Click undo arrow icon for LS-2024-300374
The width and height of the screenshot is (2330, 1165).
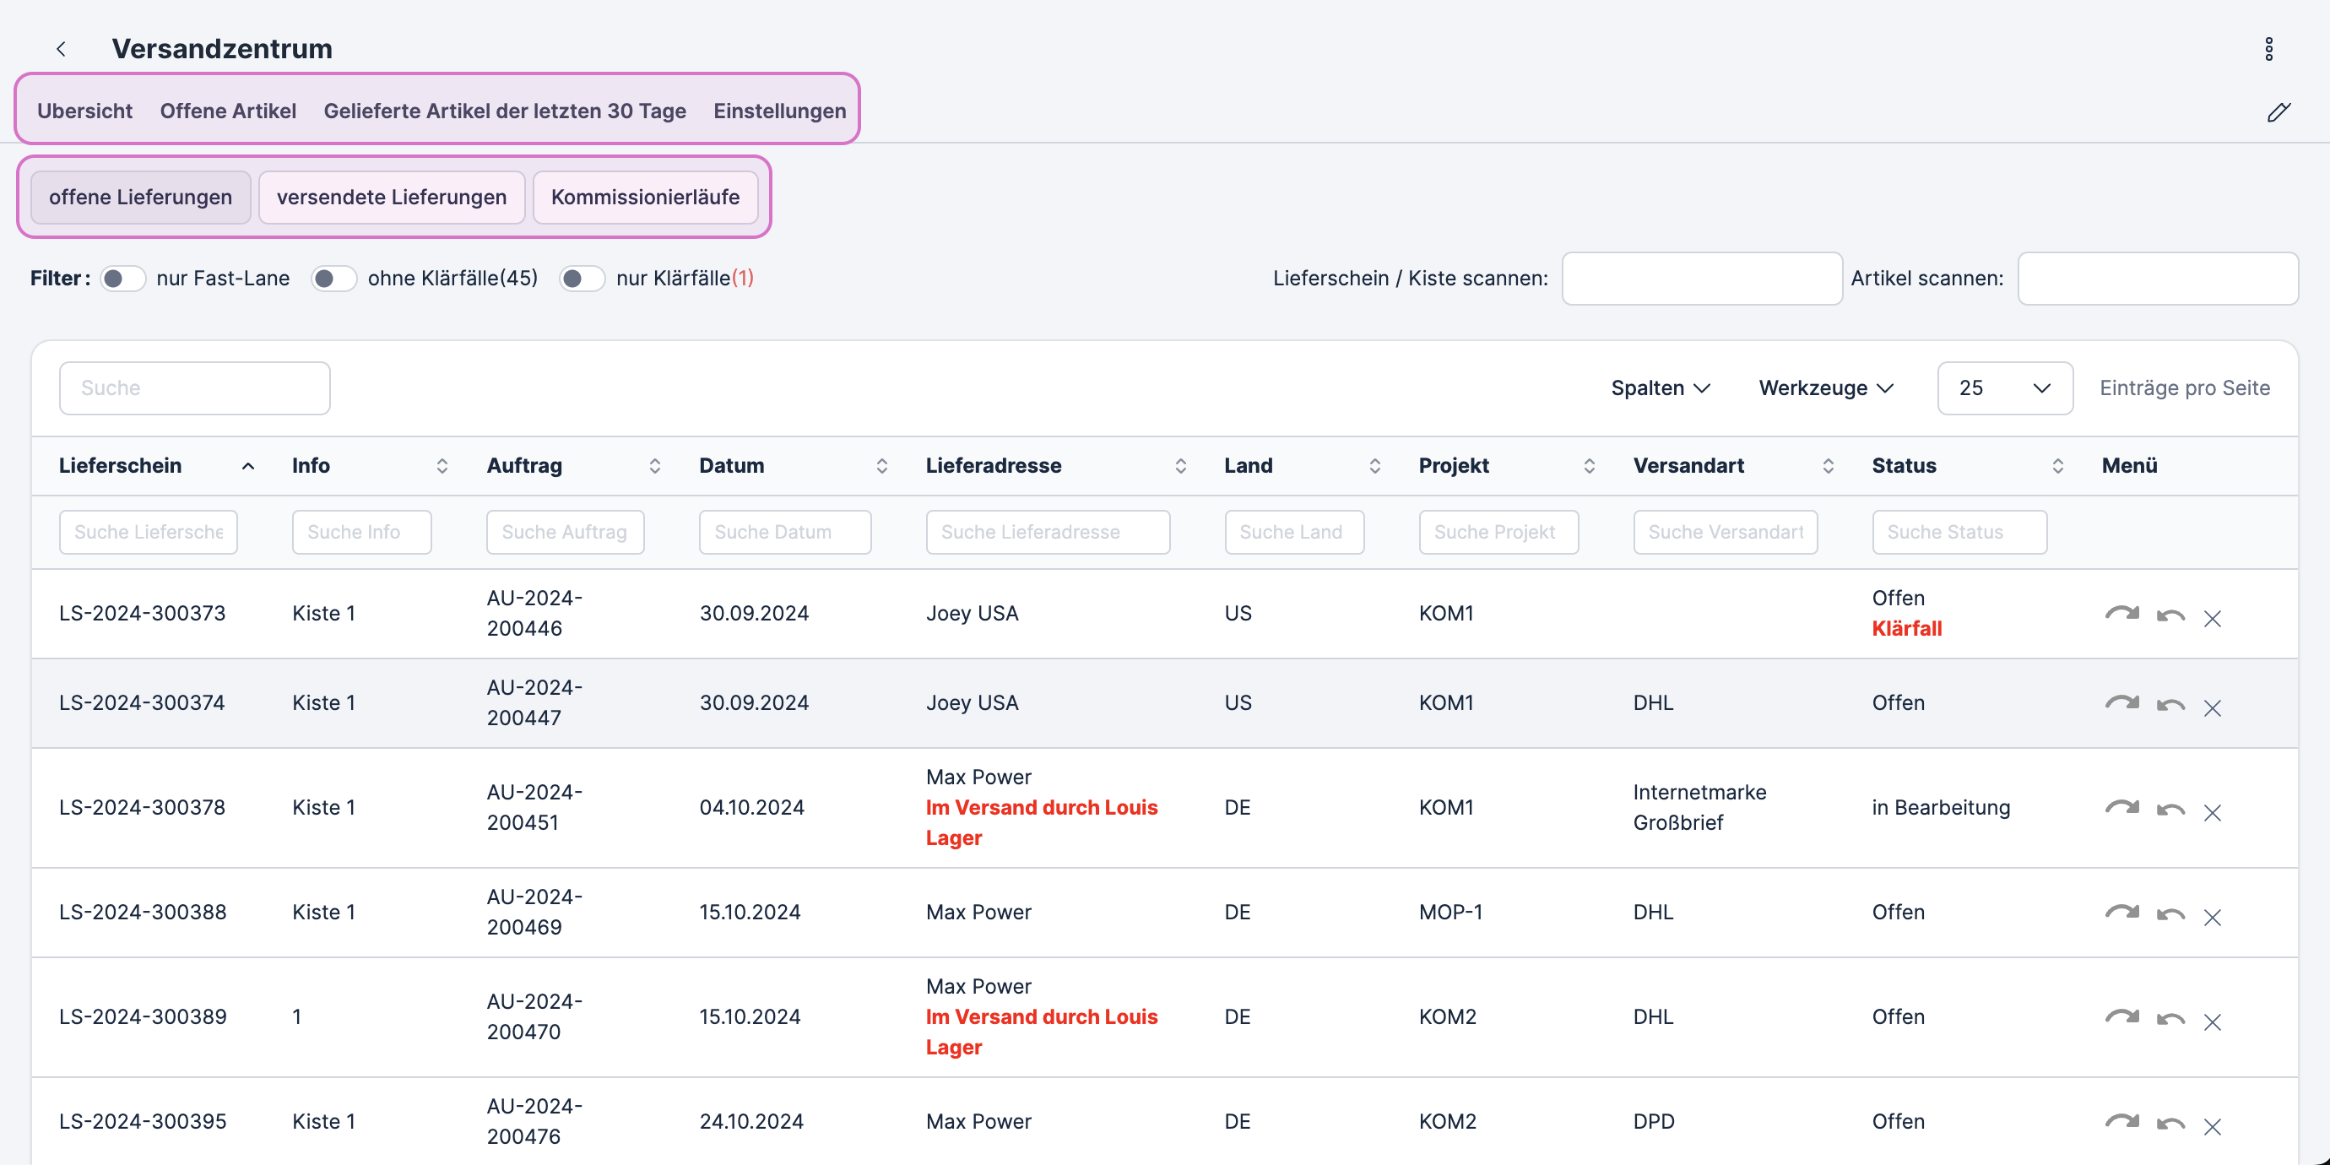(2170, 706)
